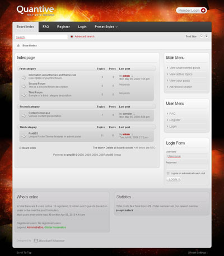Click the Username input field
Image resolution: width=224 pixels, height=256 pixels.
coord(186,156)
